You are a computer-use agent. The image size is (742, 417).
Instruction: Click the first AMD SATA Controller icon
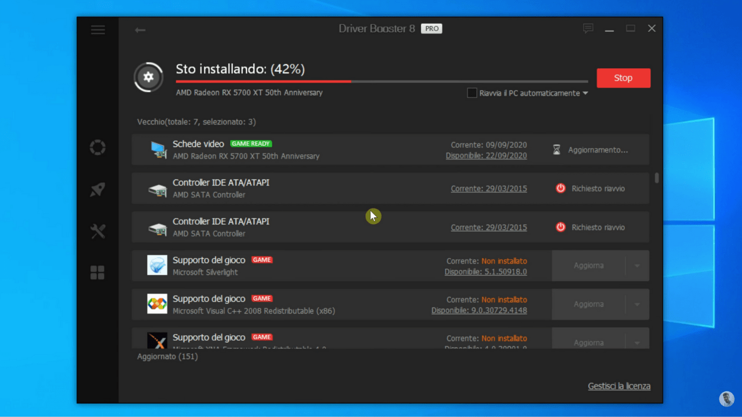click(157, 189)
